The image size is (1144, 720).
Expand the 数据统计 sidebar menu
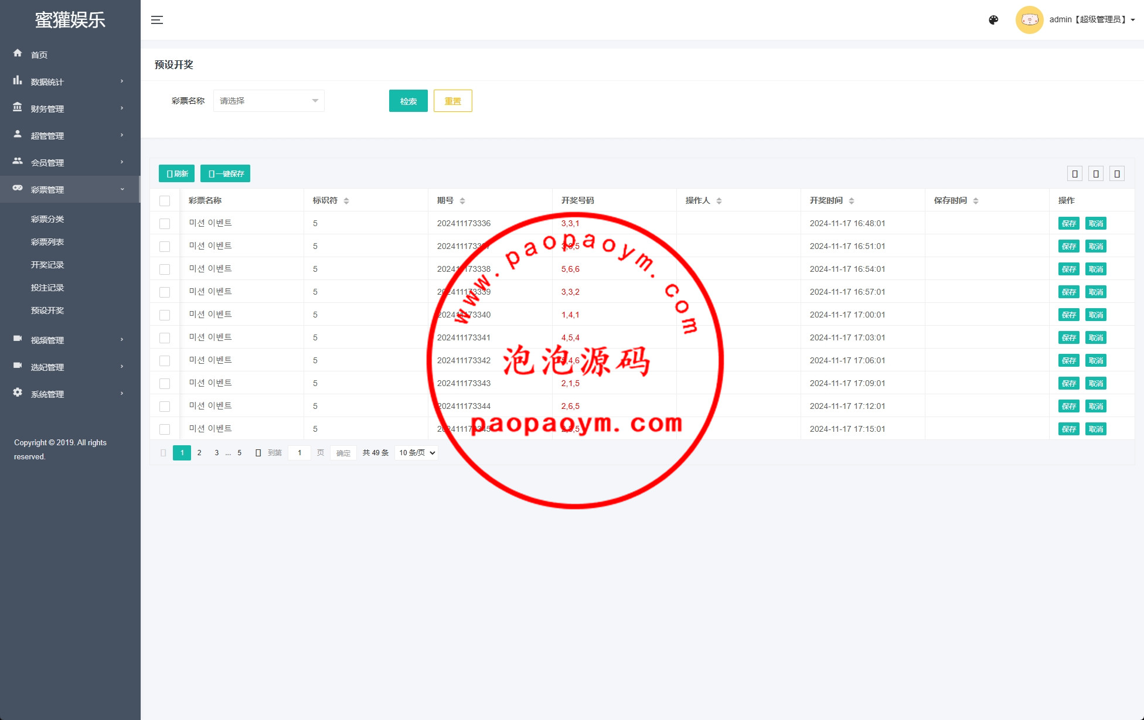point(70,81)
